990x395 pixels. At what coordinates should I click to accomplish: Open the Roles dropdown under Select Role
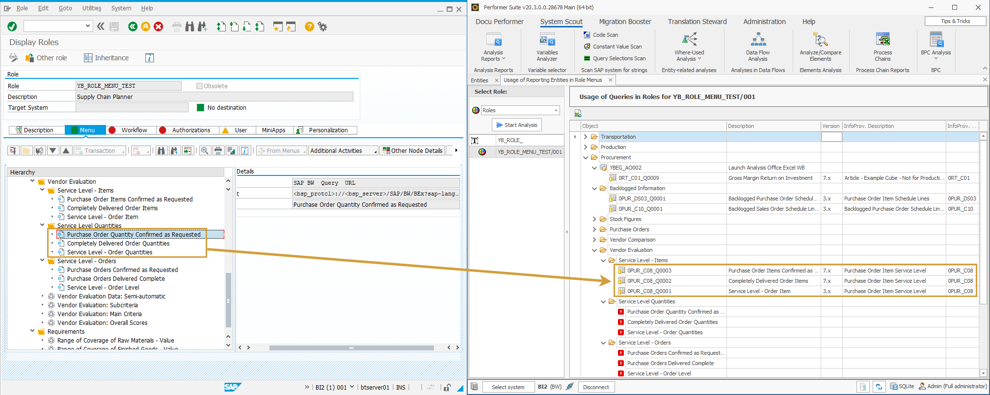(556, 110)
